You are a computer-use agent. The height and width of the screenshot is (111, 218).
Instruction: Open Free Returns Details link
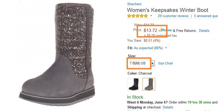(x=204, y=31)
